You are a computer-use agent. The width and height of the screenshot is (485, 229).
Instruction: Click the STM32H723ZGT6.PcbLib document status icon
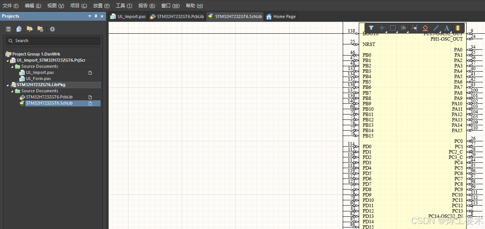point(90,97)
